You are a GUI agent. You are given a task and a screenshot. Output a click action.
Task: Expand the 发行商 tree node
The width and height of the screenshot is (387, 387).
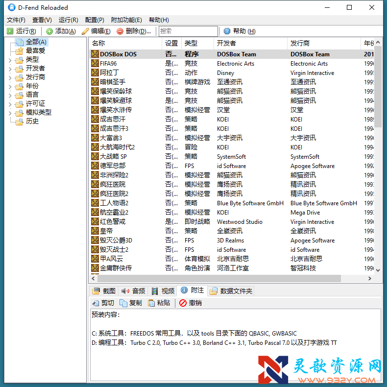(x=10, y=78)
